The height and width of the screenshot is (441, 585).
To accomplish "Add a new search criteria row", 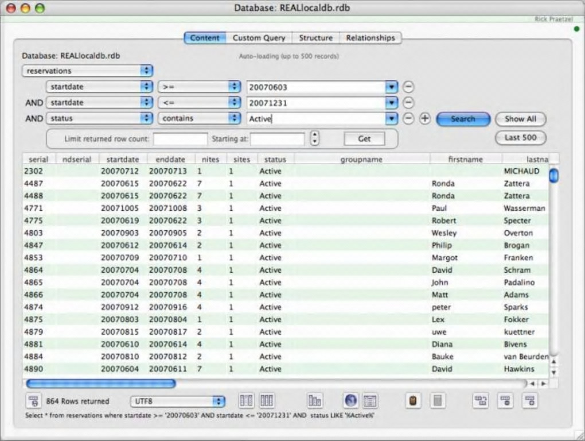I will coord(424,119).
